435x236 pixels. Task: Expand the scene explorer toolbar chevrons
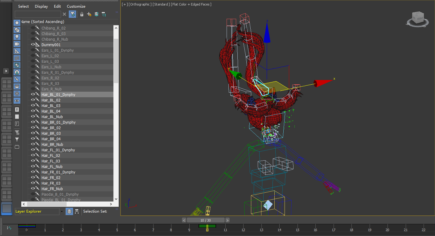[x=117, y=12]
